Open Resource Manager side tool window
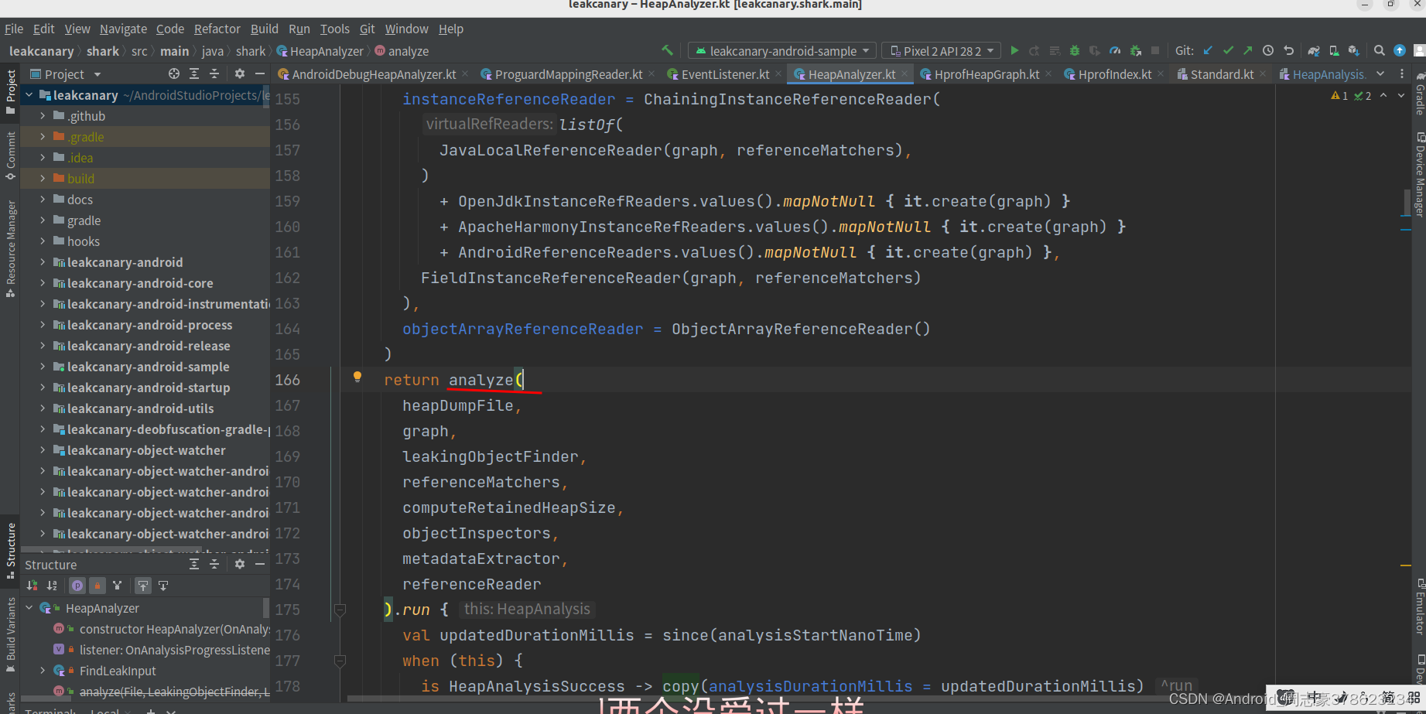Viewport: 1426px width, 714px height. coord(11,248)
